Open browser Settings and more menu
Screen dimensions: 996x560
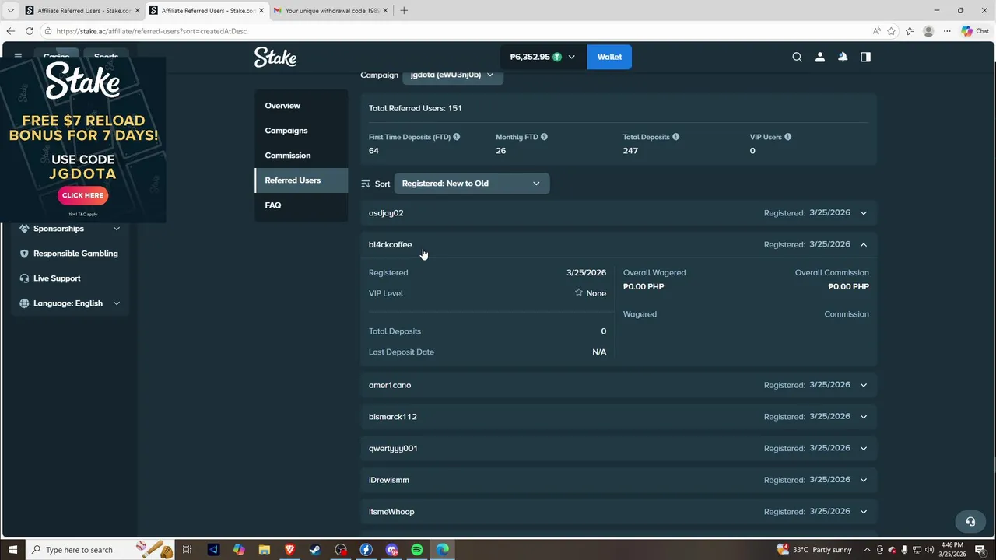coord(947,31)
